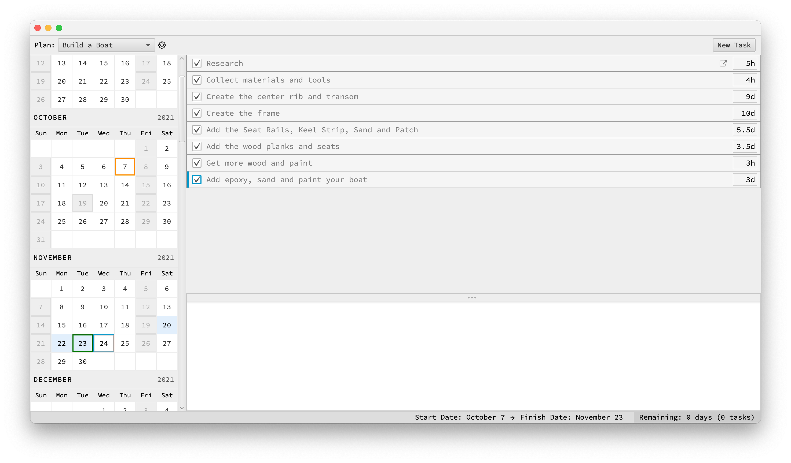The height and width of the screenshot is (463, 791).
Task: Edit the 3h duration field
Action: (745, 163)
